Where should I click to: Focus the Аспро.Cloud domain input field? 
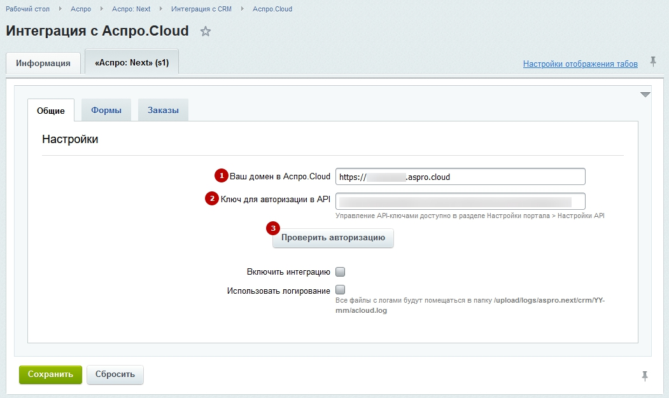460,177
